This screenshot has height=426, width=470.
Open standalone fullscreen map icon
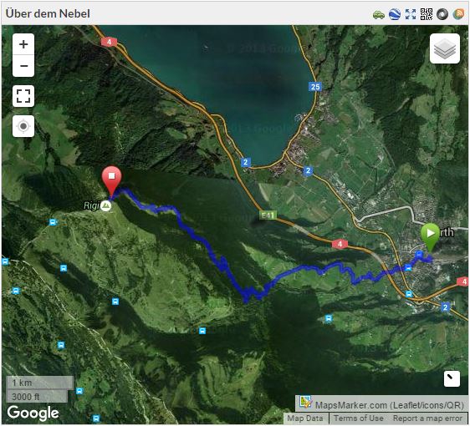pyautogui.click(x=411, y=14)
